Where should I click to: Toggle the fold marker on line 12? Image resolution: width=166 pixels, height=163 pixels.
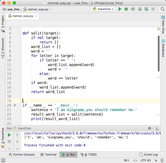point(21,69)
